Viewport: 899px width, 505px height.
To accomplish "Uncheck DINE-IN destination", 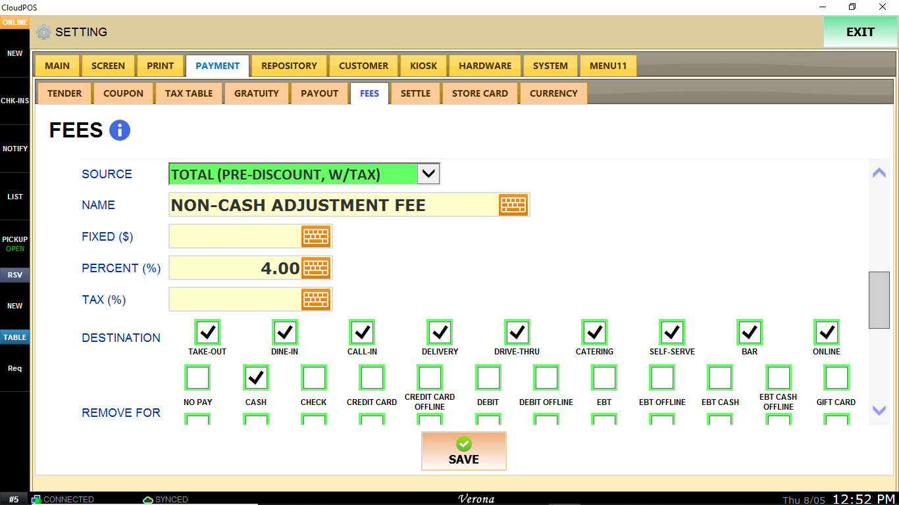I will (x=285, y=332).
